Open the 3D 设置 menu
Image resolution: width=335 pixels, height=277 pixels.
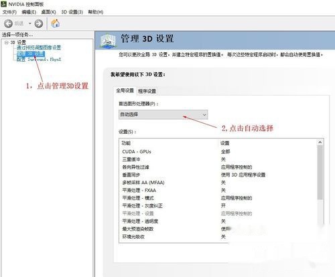point(72,12)
